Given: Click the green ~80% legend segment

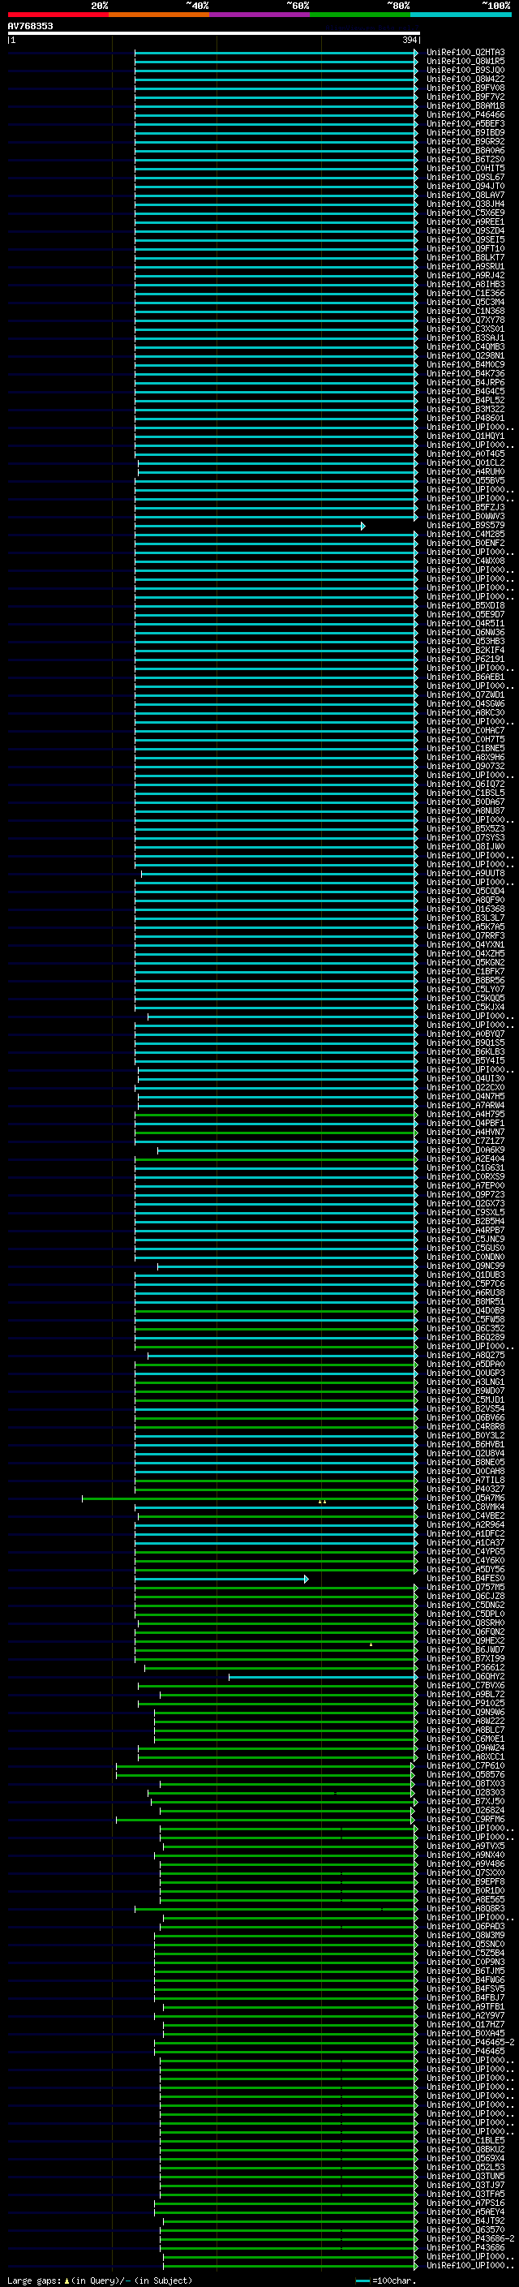Looking at the screenshot, I should click(x=360, y=15).
